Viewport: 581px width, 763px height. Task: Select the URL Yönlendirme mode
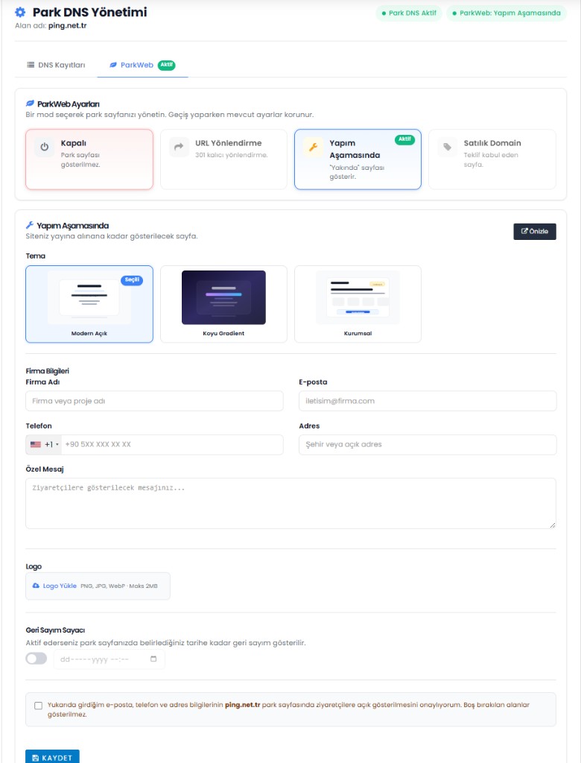point(224,159)
